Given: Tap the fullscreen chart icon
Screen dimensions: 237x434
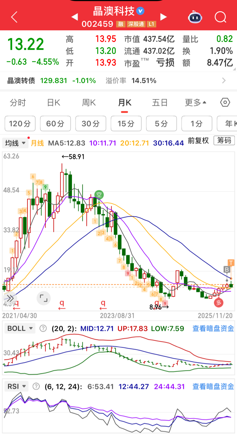Looking at the screenshot, I should (43, 298).
